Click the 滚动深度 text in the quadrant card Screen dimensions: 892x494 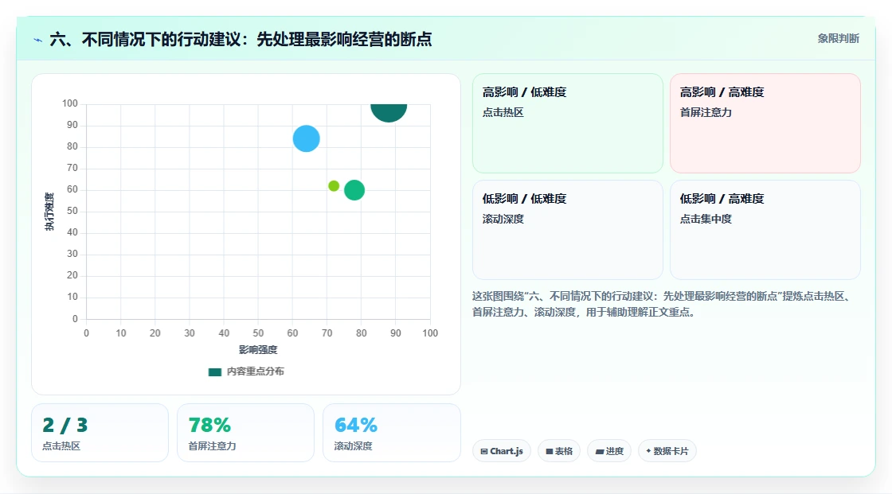[503, 219]
